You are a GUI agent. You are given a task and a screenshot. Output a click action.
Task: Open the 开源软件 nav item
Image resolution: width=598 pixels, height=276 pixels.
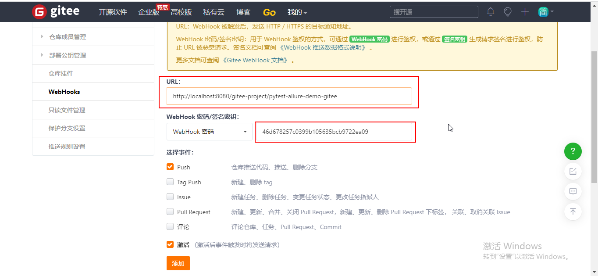click(113, 12)
